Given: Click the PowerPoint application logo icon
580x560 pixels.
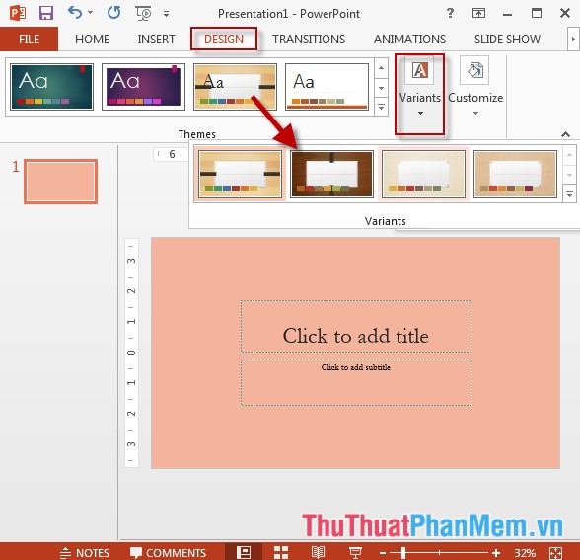Looking at the screenshot, I should tap(18, 14).
